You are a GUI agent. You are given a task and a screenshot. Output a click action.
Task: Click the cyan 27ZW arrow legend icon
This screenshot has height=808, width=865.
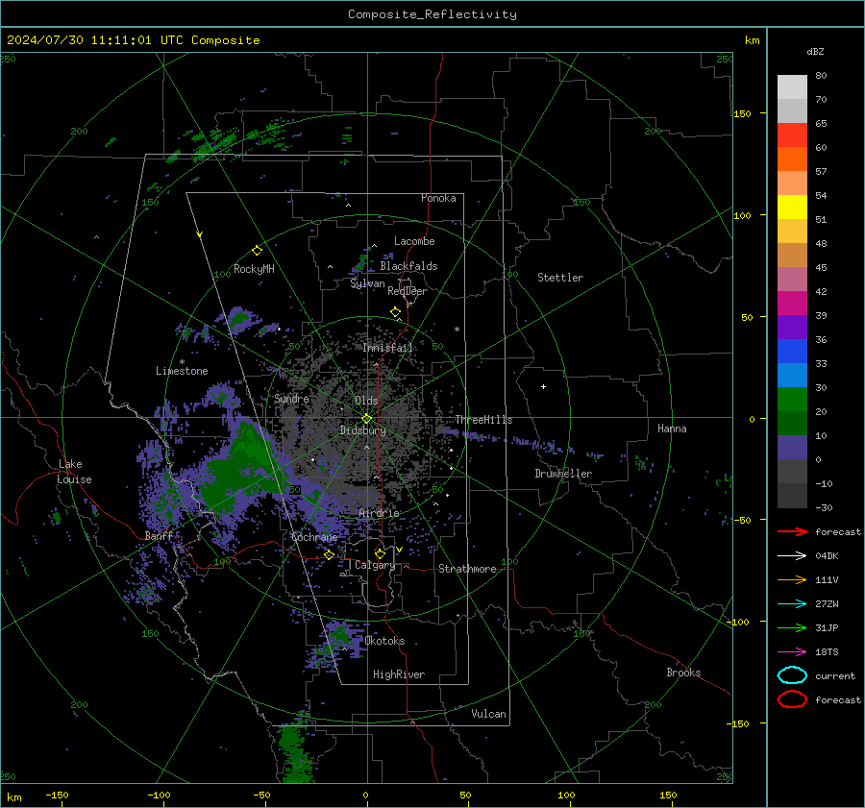tap(792, 604)
